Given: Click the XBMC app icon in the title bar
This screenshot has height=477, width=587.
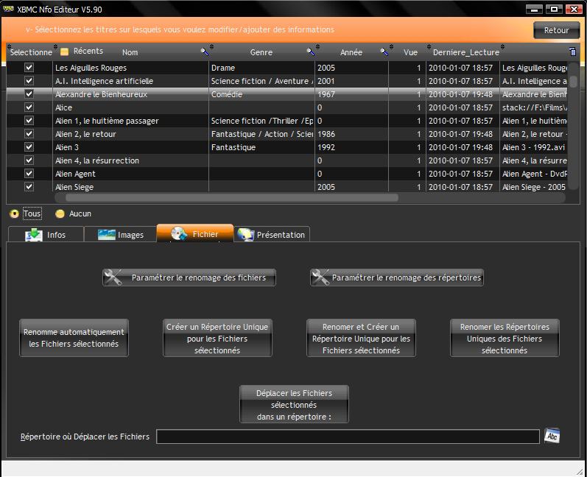Looking at the screenshot, I should click(x=8, y=9).
